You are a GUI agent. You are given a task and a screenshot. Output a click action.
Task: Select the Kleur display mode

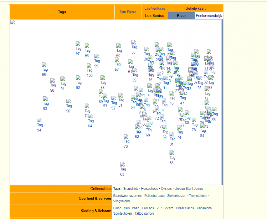click(x=181, y=15)
